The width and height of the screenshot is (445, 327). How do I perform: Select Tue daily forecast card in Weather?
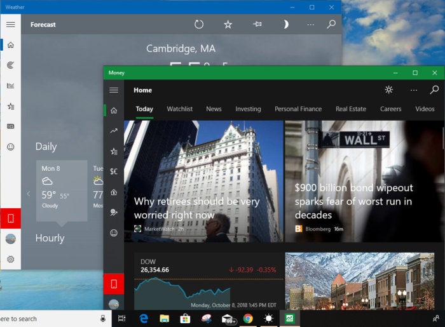pyautogui.click(x=98, y=187)
